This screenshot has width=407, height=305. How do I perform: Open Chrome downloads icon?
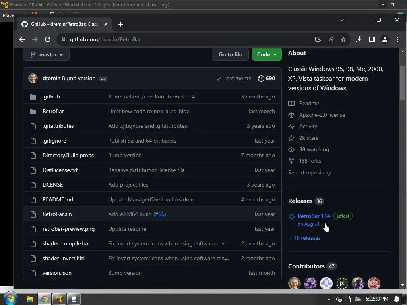359,39
